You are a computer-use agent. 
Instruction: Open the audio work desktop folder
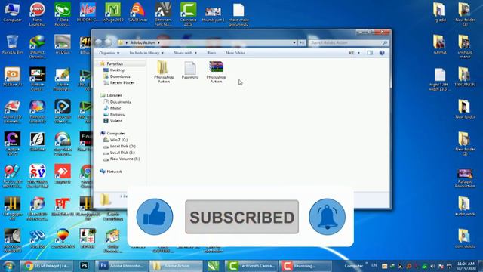point(465,206)
